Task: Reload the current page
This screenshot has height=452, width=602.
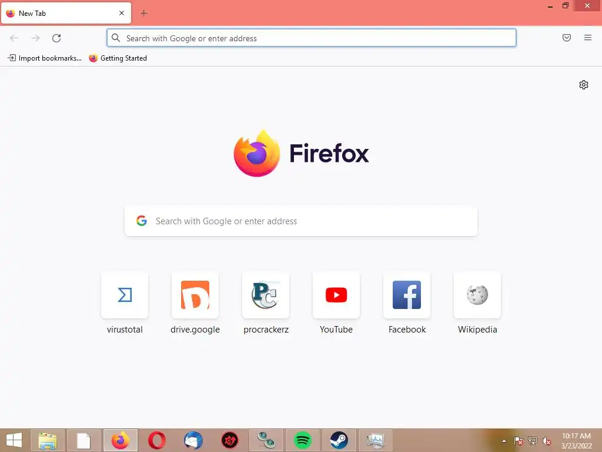Action: click(x=56, y=38)
